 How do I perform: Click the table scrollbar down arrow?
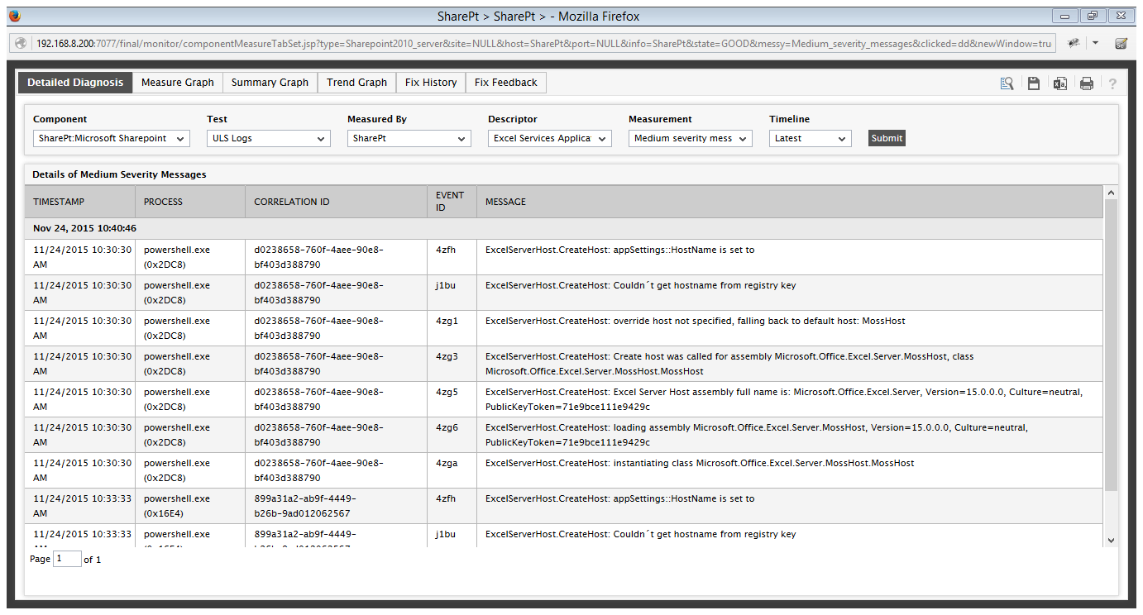point(1111,540)
